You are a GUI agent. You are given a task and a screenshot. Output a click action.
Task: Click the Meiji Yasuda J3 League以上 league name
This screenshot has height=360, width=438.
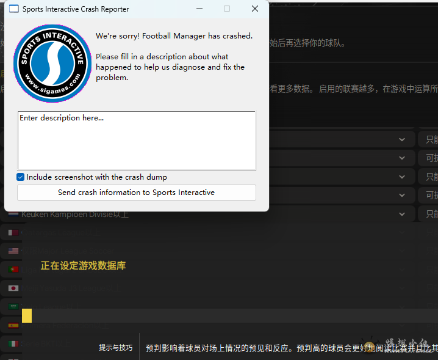(71, 288)
